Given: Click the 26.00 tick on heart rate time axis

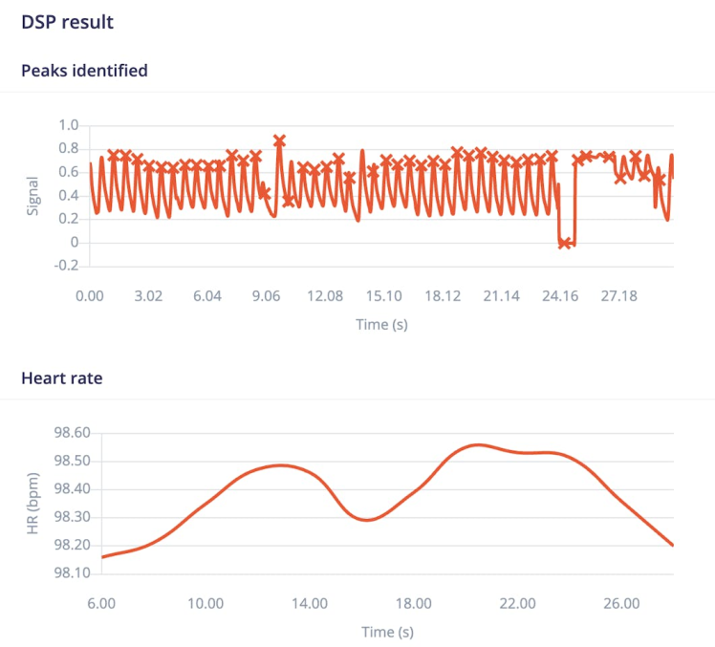Looking at the screenshot, I should click(x=621, y=604).
